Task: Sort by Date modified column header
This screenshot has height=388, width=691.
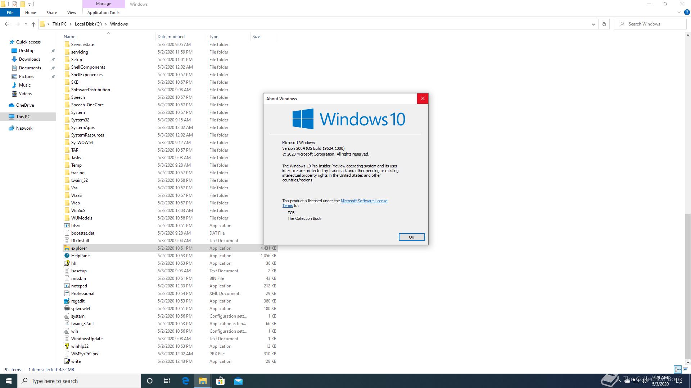Action: 181,37
